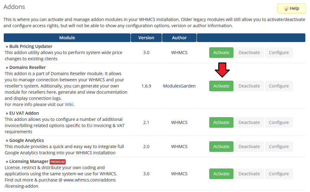Click Deactivate for Domains Reseller
This screenshot has width=310, height=192.
tap(249, 86)
